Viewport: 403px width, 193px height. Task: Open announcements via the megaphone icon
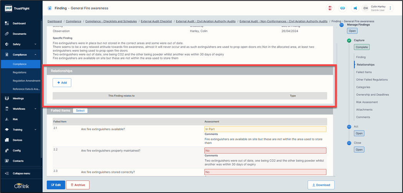tap(355, 8)
